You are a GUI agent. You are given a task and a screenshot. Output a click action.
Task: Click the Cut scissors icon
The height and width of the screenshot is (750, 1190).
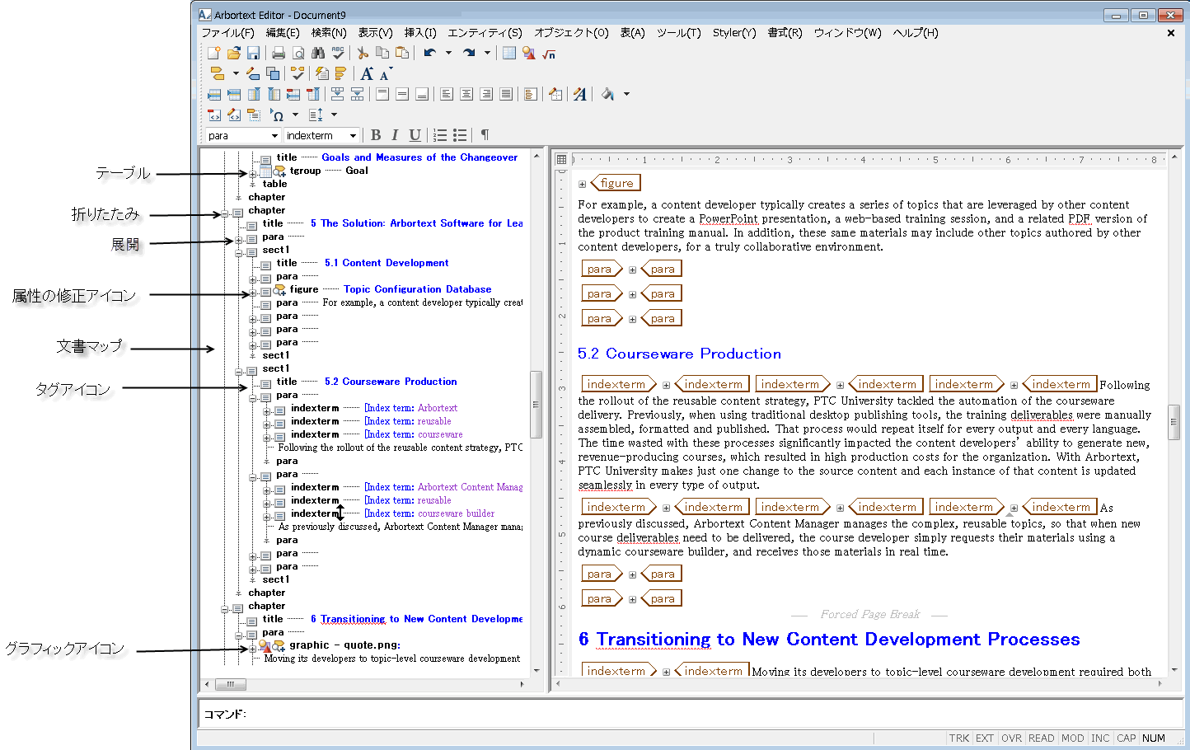click(x=363, y=53)
